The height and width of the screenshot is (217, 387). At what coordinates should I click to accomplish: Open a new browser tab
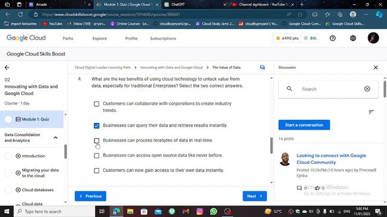click(302, 4)
